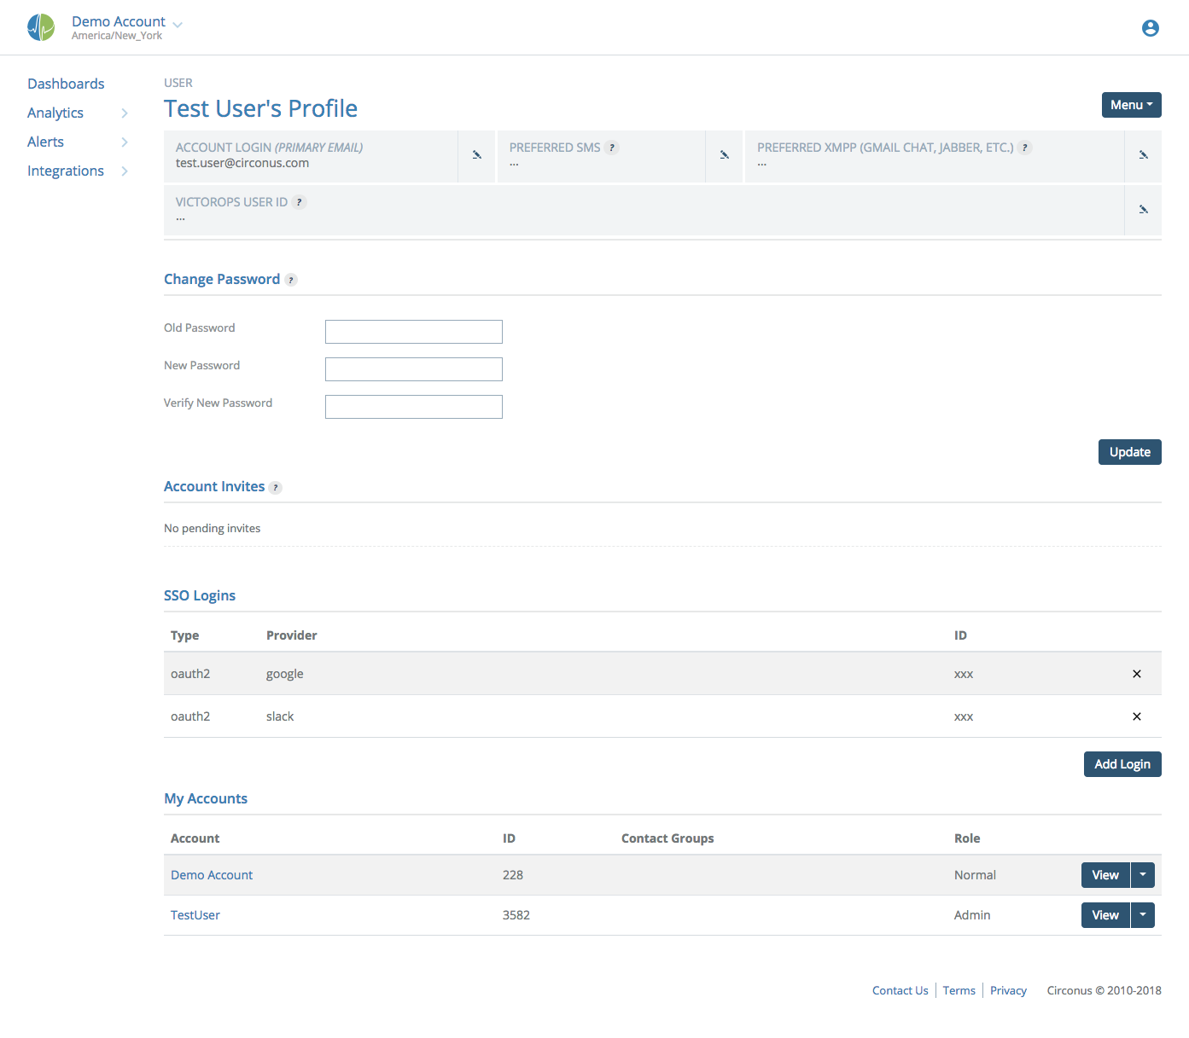The height and width of the screenshot is (1038, 1189).
Task: Open the Terms page link
Action: 959,990
